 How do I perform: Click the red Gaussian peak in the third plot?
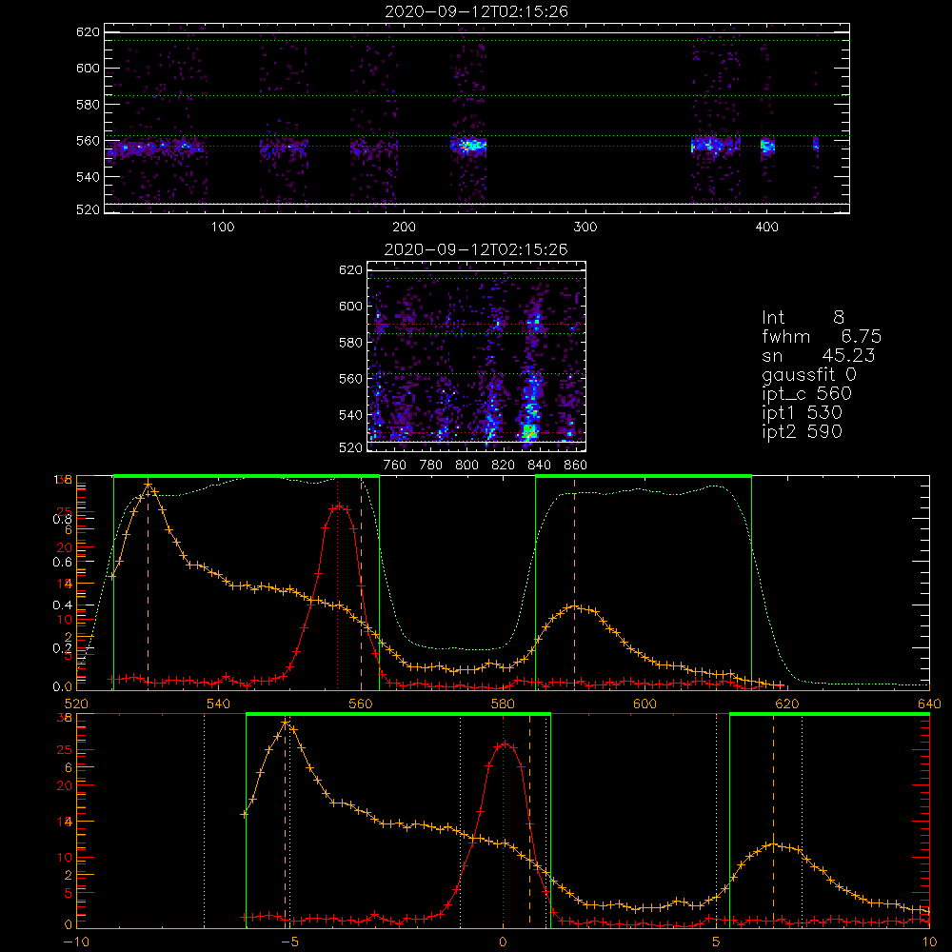(340, 506)
